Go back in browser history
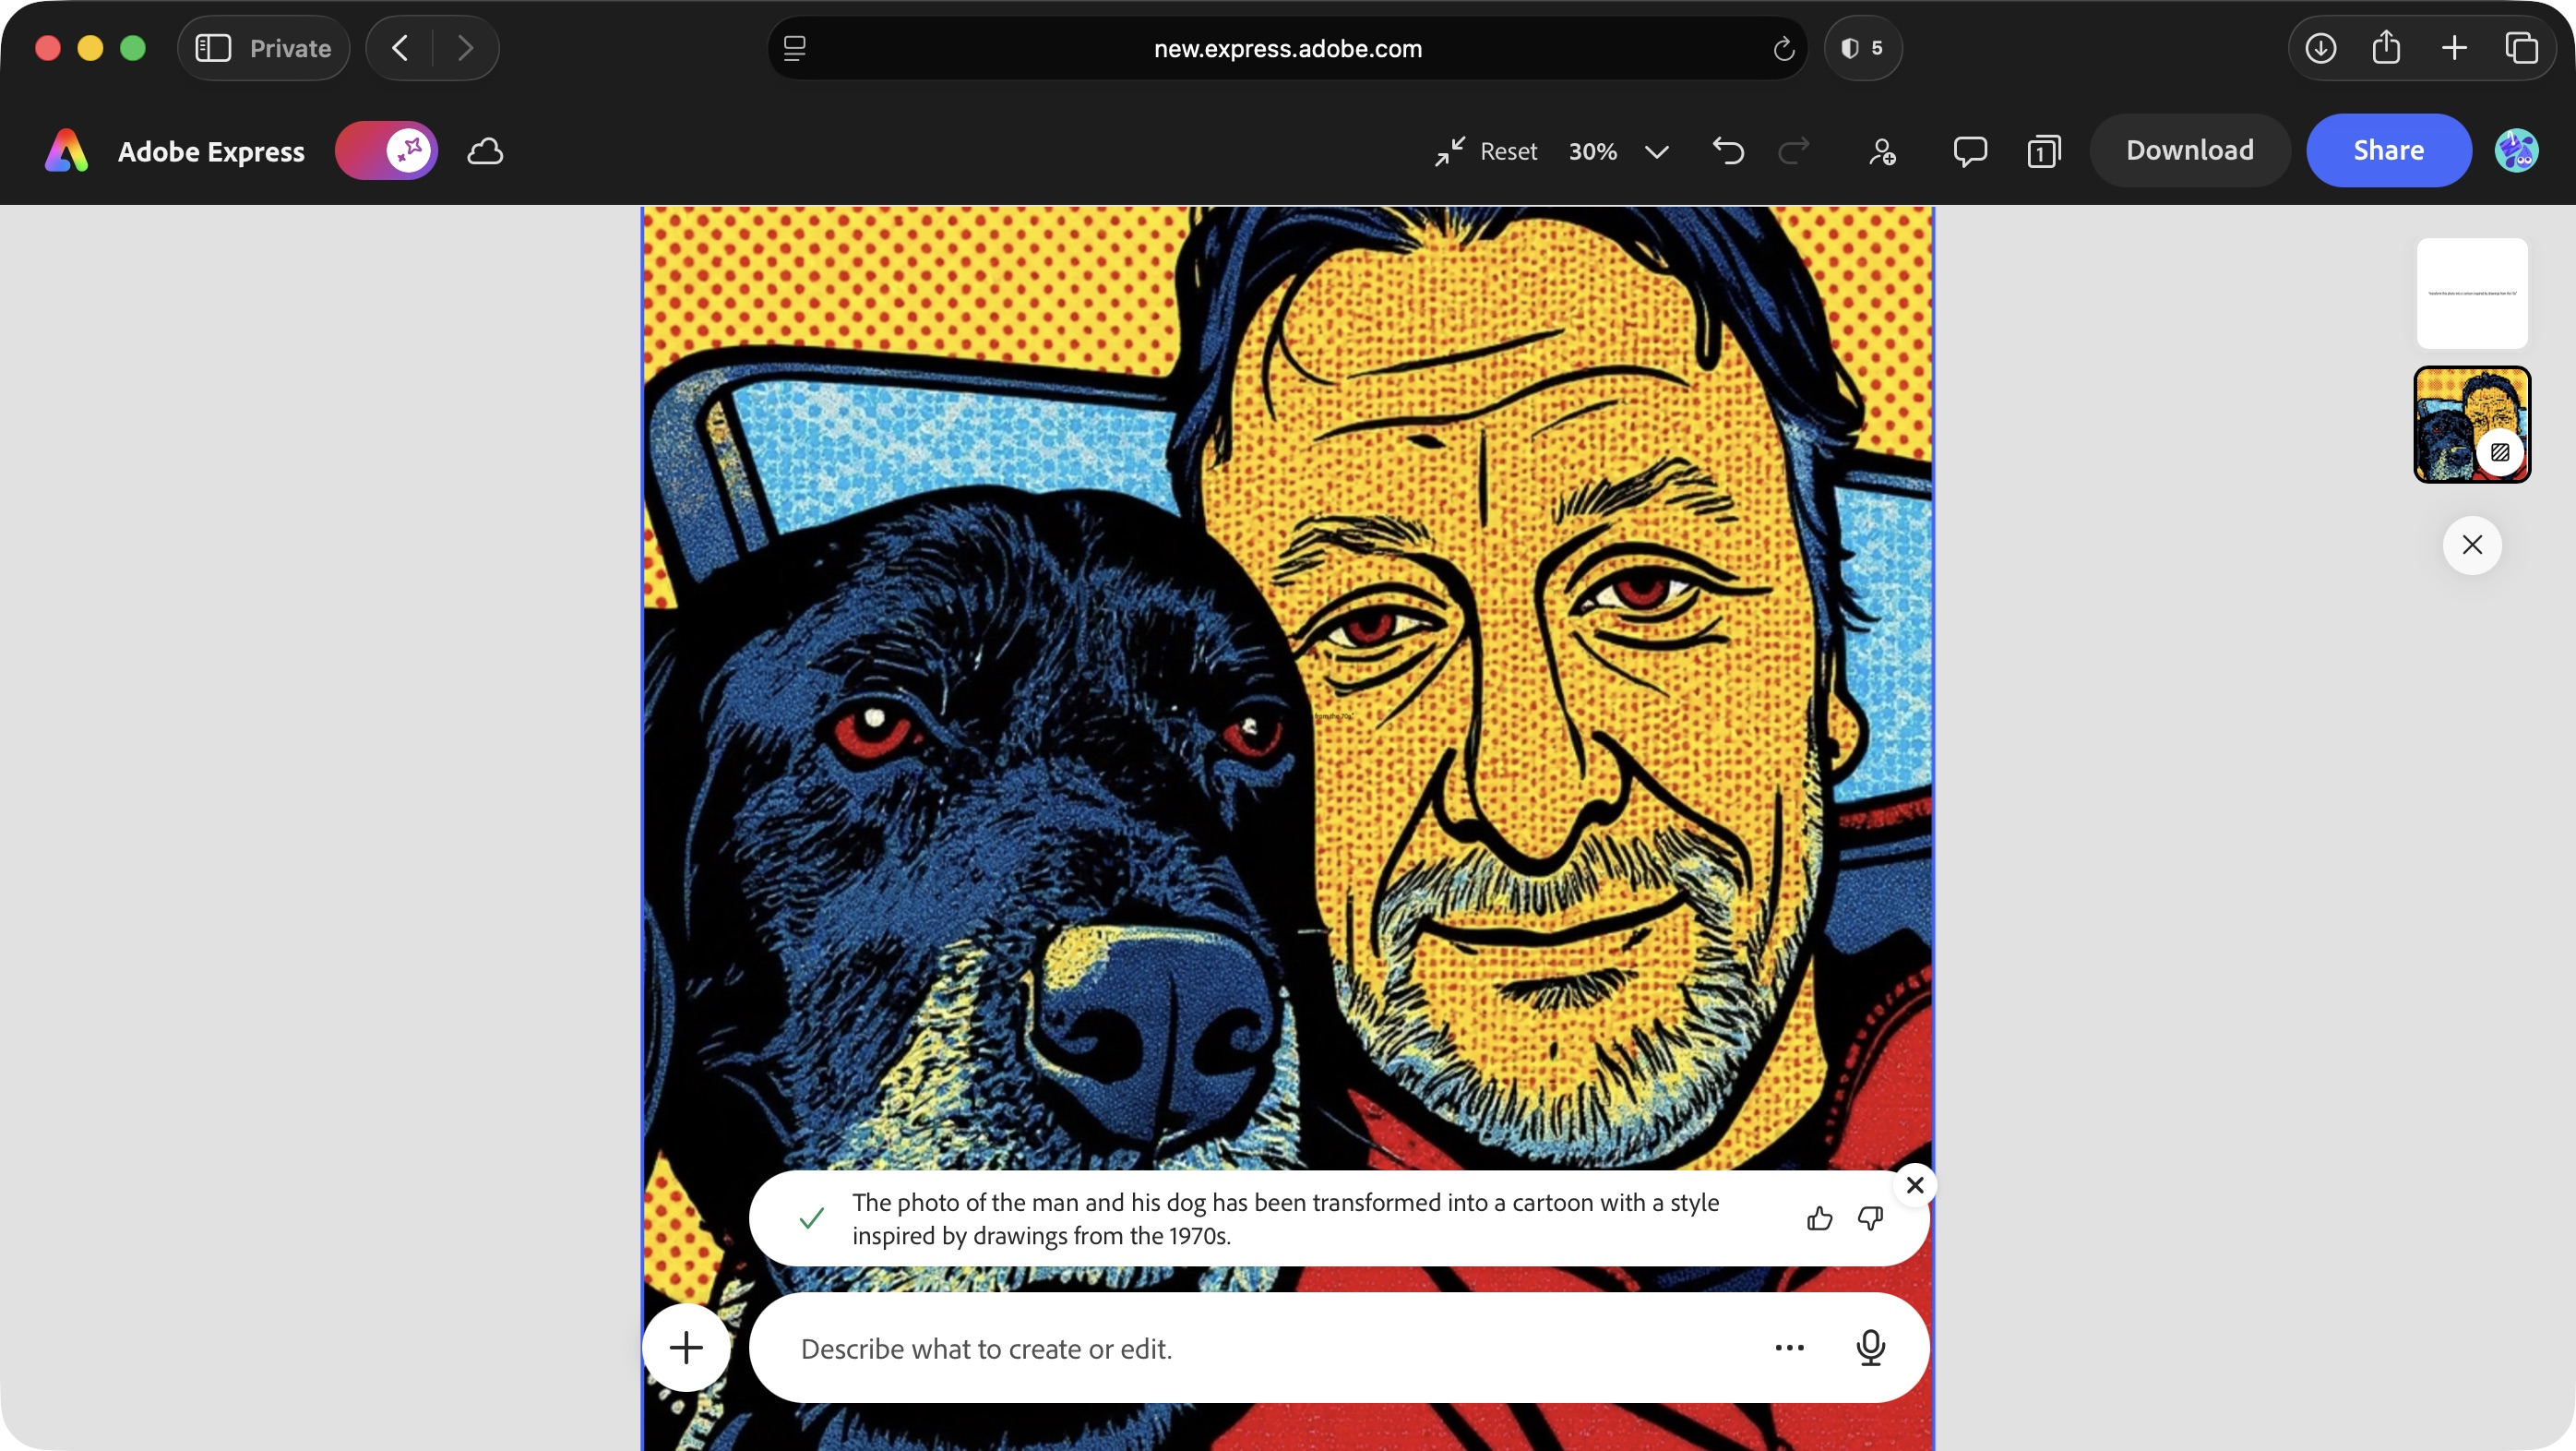2576x1451 pixels. point(399,48)
